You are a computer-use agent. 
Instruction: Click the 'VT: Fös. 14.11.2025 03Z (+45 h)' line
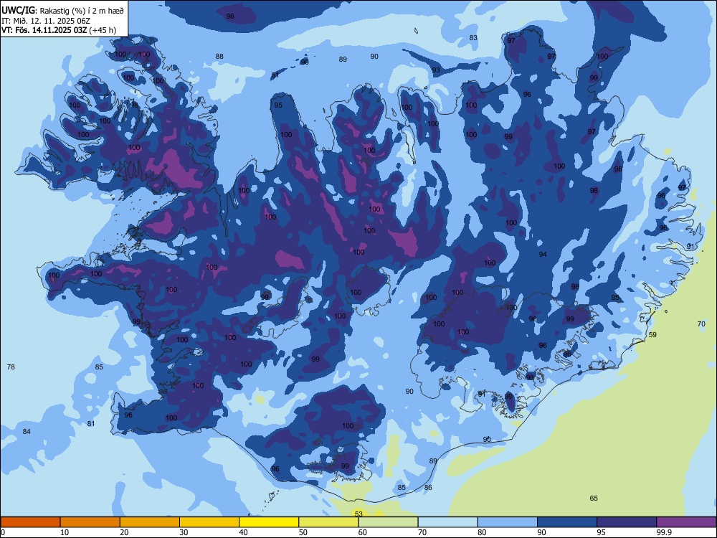59,30
